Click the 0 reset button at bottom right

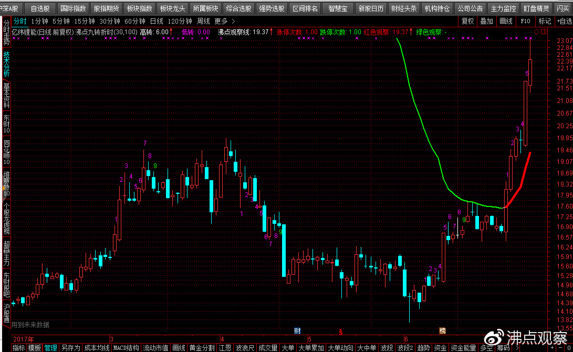569,348
